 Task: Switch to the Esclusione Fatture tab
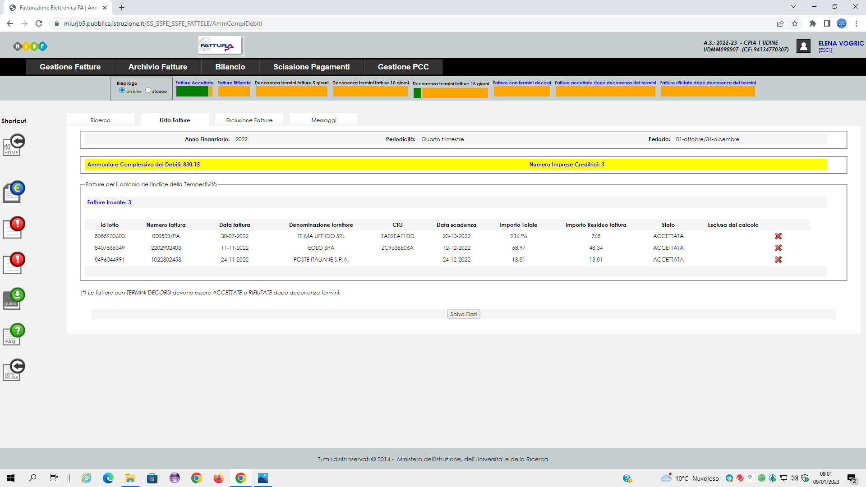click(249, 120)
